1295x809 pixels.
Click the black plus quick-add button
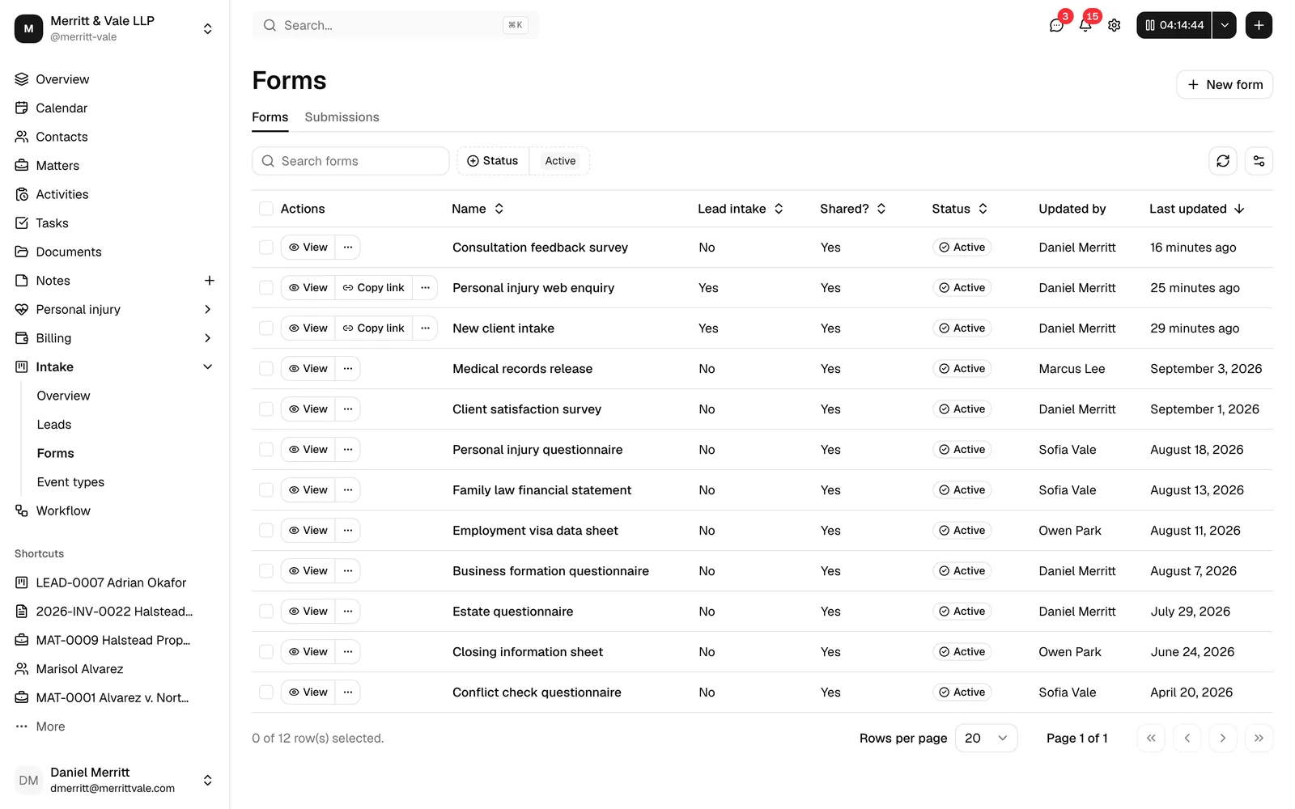click(x=1259, y=25)
